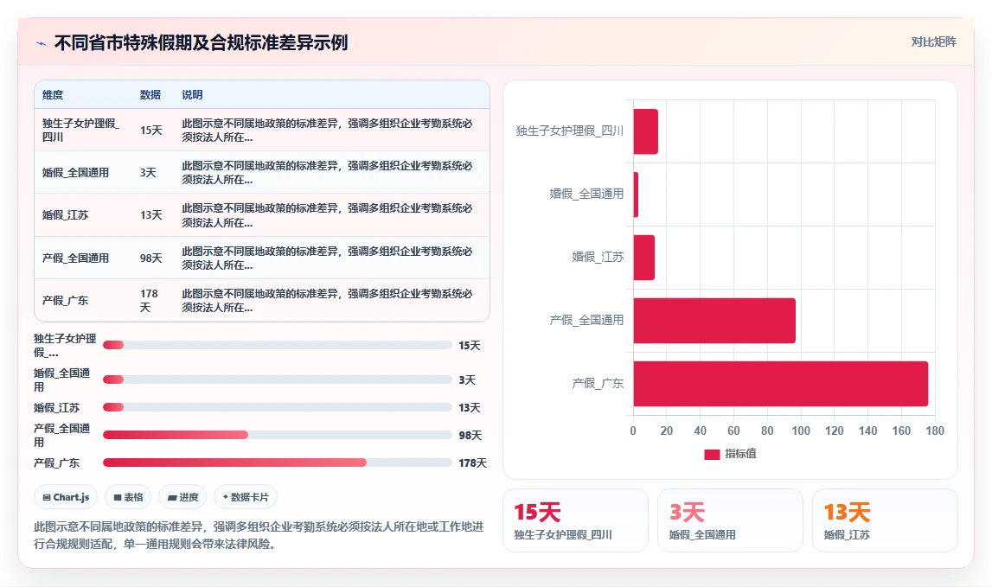Select the 独生子女护理假_四川 table cell

pos(81,130)
